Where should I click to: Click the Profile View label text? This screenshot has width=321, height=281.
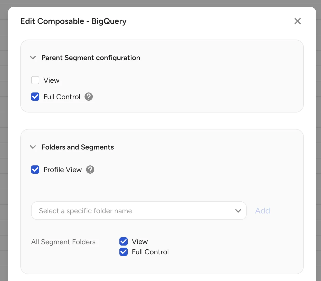(63, 170)
